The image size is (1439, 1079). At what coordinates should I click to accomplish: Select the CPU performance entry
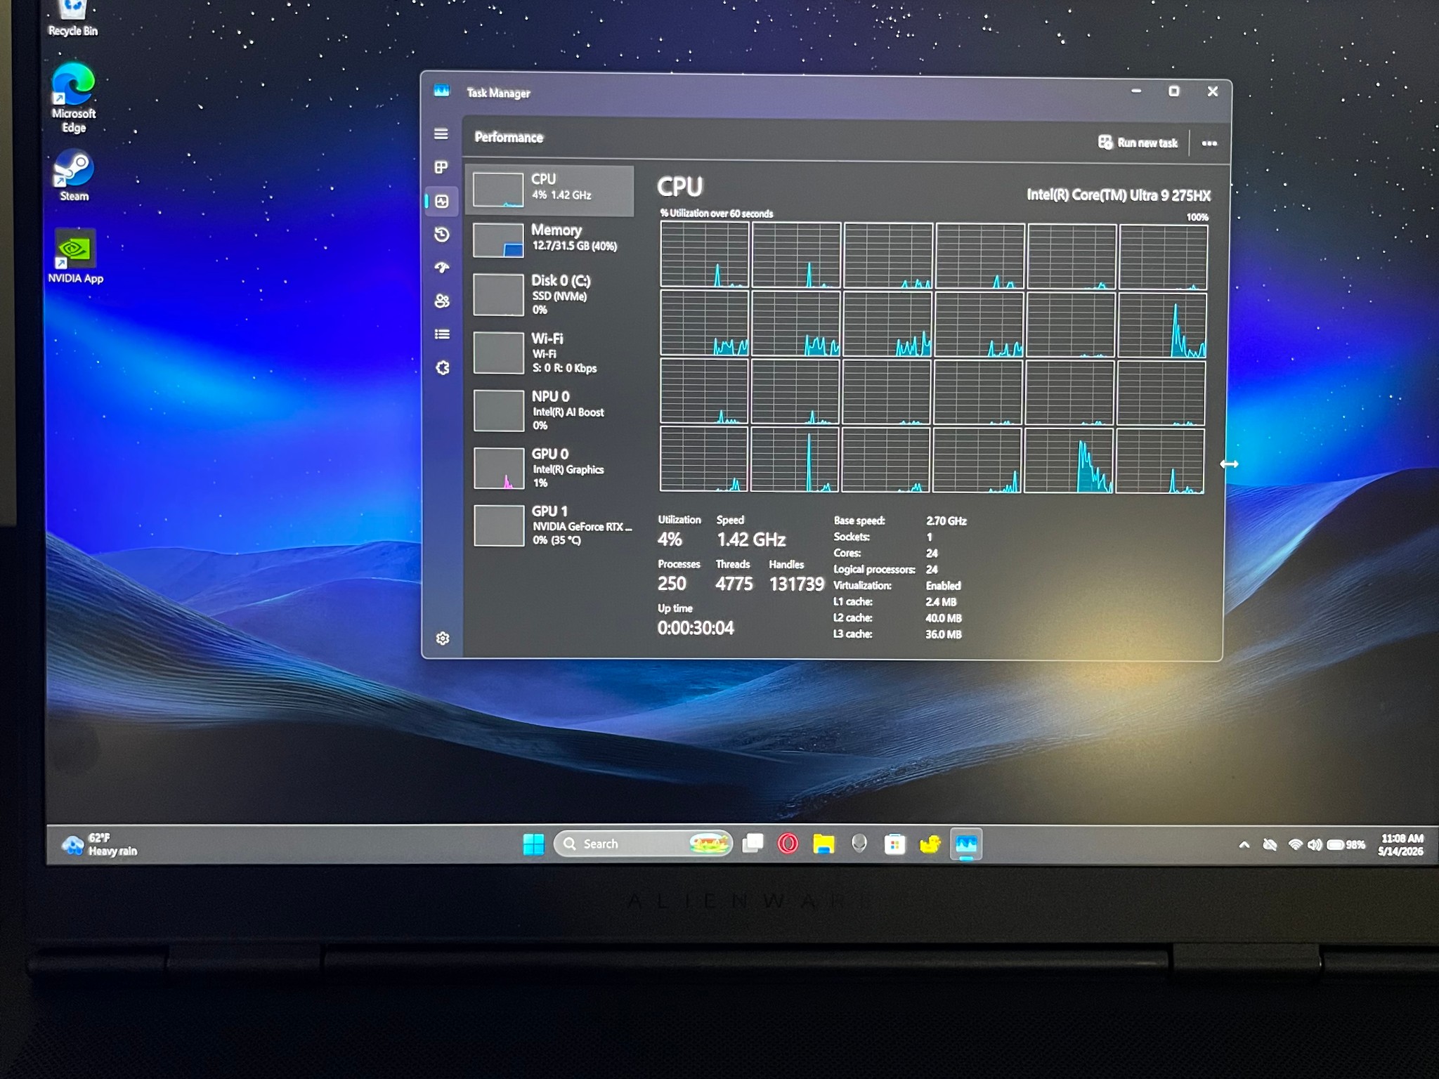(550, 190)
